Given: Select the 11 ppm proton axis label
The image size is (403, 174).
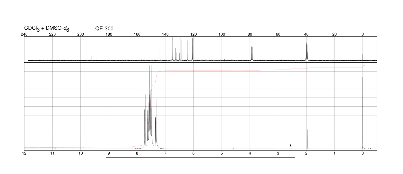Looking at the screenshot, I should click(x=53, y=153).
